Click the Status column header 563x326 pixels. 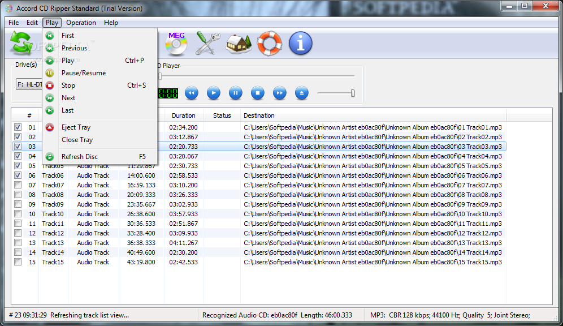(x=222, y=115)
